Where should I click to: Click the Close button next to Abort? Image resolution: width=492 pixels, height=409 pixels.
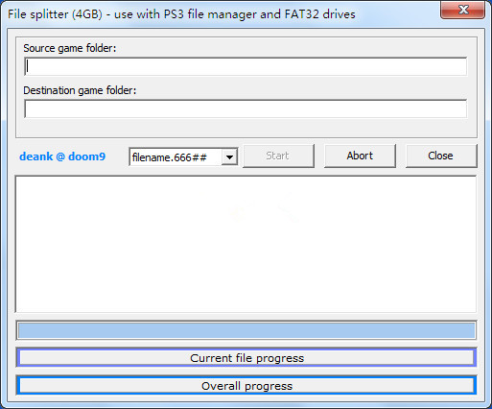[x=441, y=156]
